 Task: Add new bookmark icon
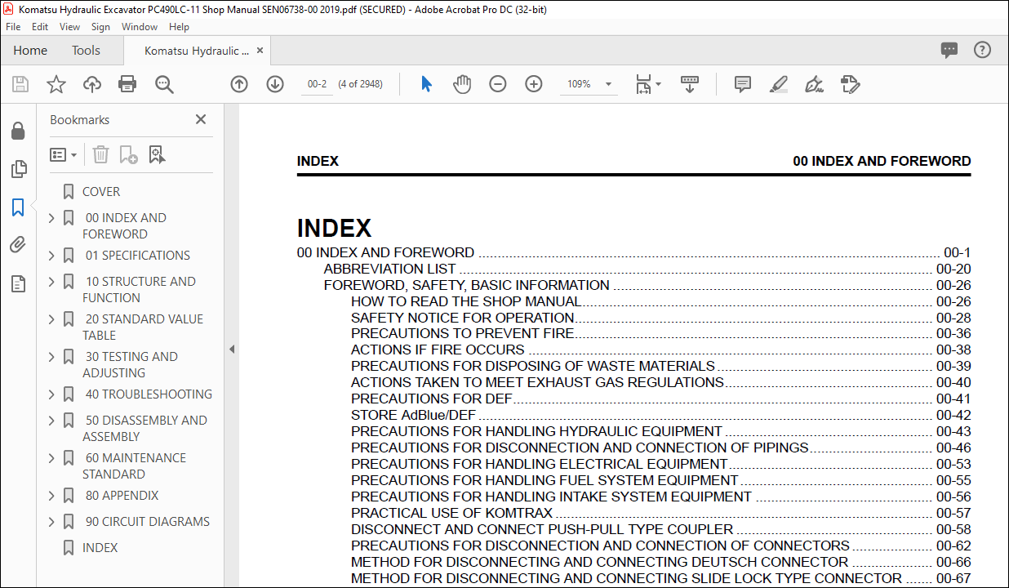[x=128, y=154]
